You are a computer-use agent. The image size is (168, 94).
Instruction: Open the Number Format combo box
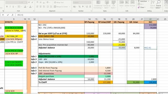[x=82, y=2]
